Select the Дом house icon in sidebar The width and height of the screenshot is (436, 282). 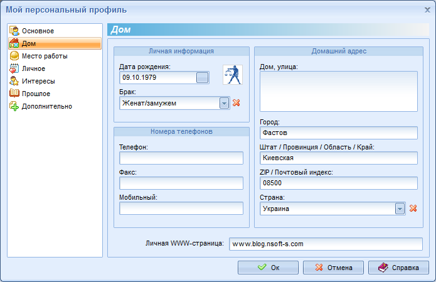coord(14,43)
